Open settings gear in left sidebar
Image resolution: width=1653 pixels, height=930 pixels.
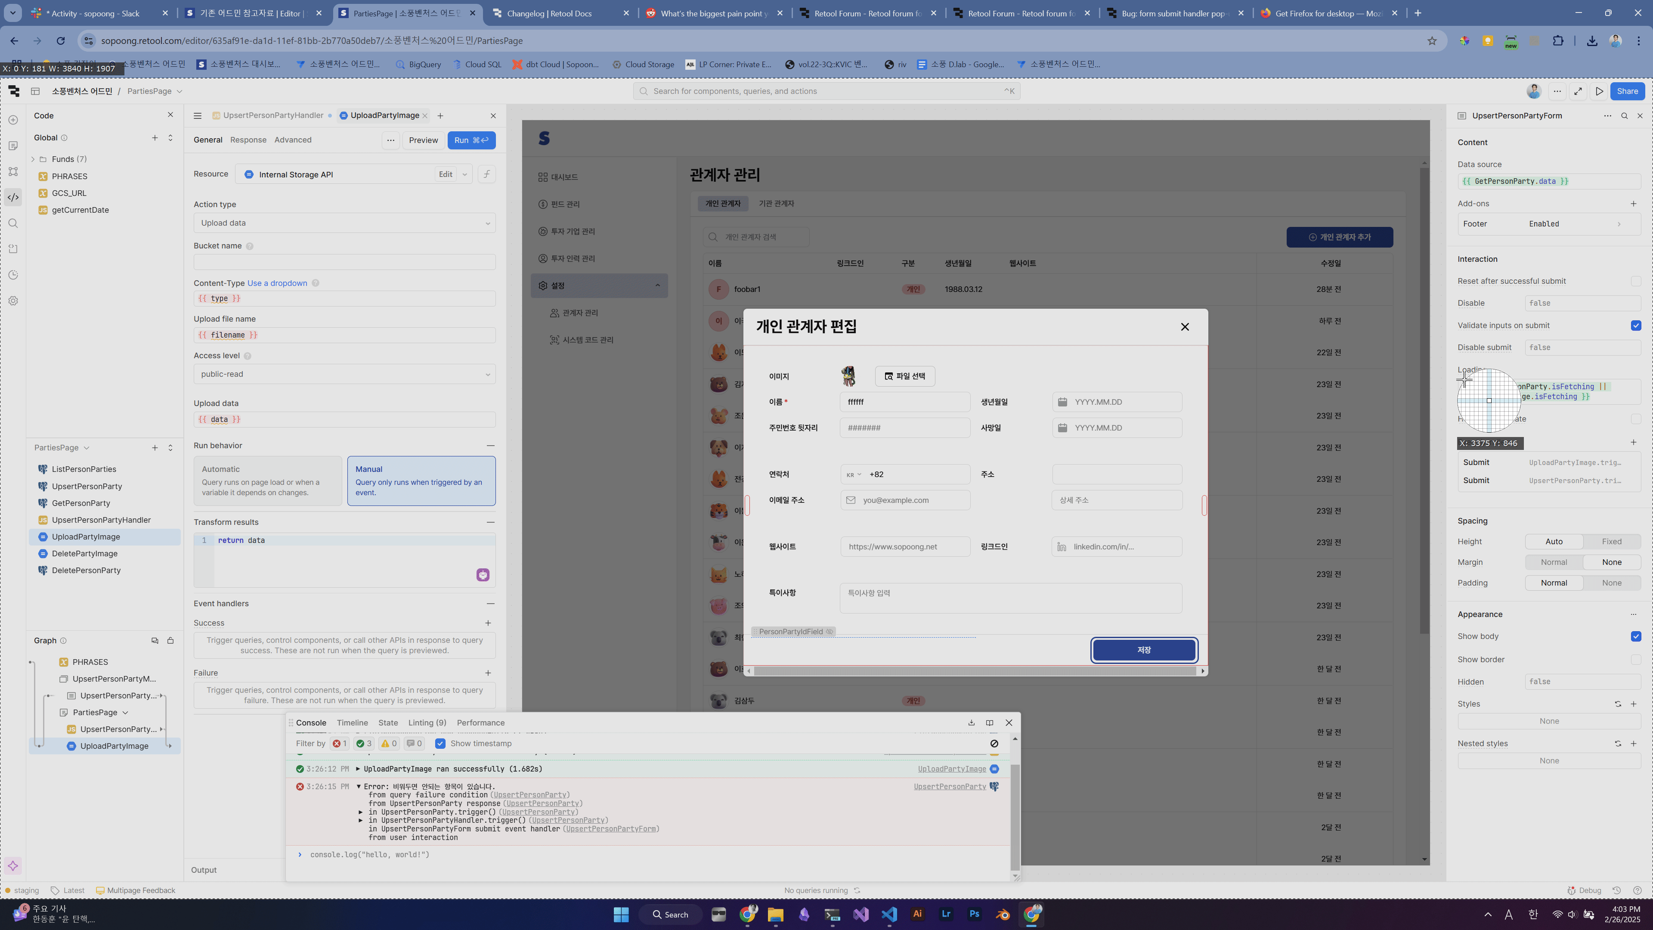pos(13,301)
